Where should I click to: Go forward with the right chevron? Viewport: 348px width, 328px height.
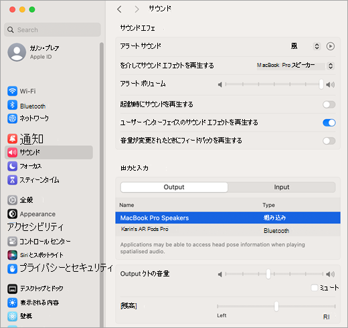coord(137,9)
